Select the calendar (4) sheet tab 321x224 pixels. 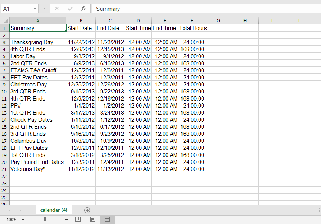[53, 210]
